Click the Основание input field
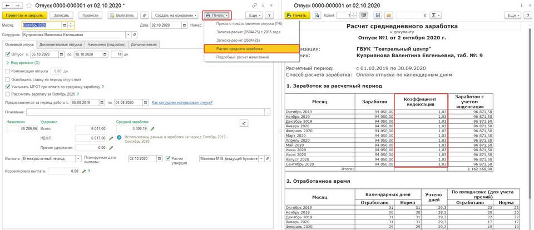Screen dimensions: 534x230 pos(146,112)
